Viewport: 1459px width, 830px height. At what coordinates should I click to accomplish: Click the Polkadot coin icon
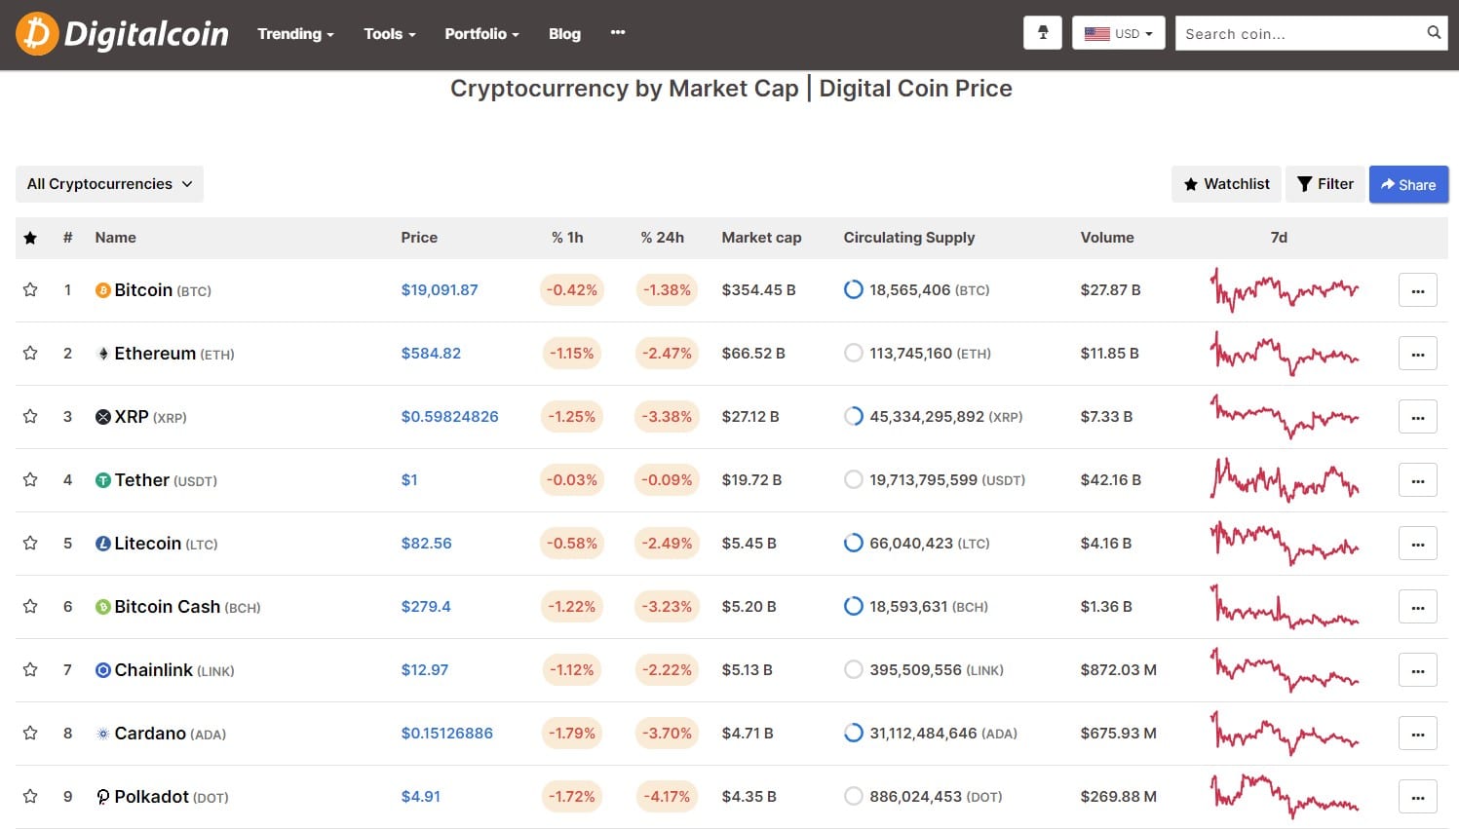point(102,797)
